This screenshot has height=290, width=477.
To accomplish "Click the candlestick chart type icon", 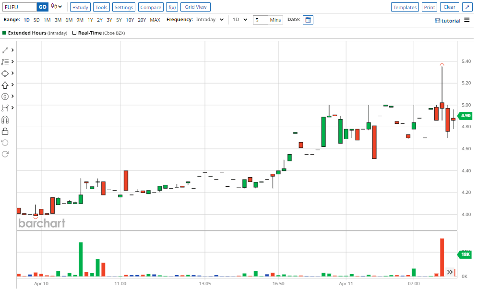I will click(56, 6).
